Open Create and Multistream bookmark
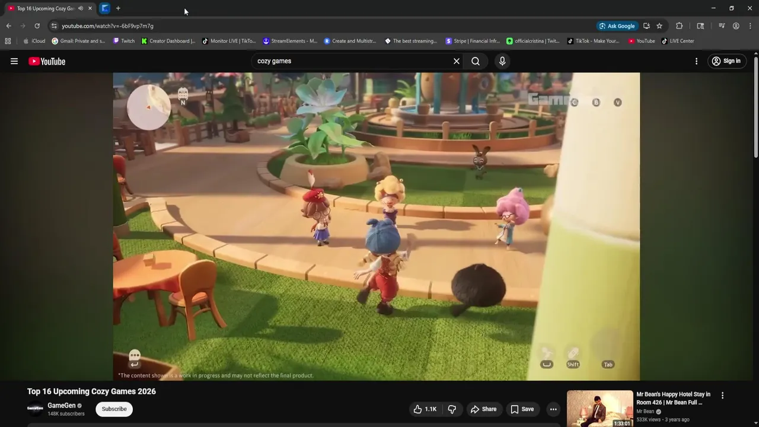Screen dimensions: 759x427 point(350,41)
